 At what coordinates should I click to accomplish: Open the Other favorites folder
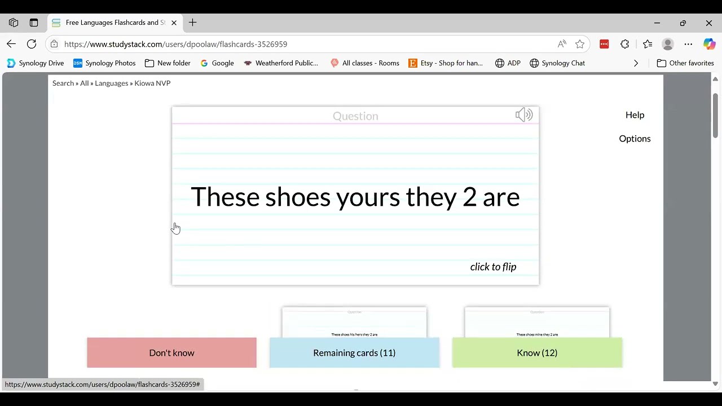[685, 63]
